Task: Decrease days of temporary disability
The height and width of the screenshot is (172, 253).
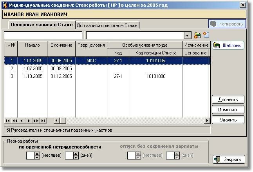Action: tap(76, 158)
